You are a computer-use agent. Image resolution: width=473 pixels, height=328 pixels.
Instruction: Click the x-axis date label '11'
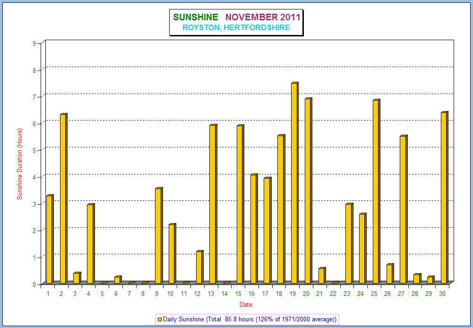coord(184,293)
